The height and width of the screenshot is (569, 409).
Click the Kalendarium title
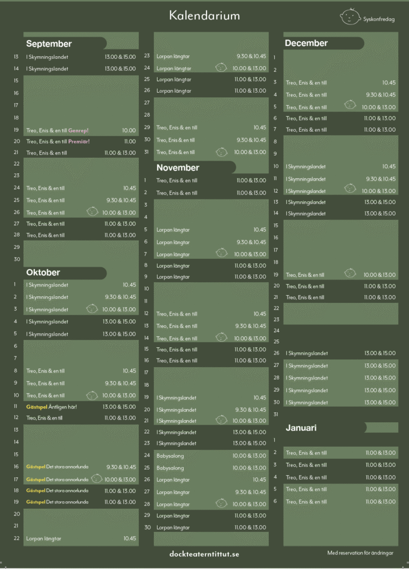[x=204, y=16]
